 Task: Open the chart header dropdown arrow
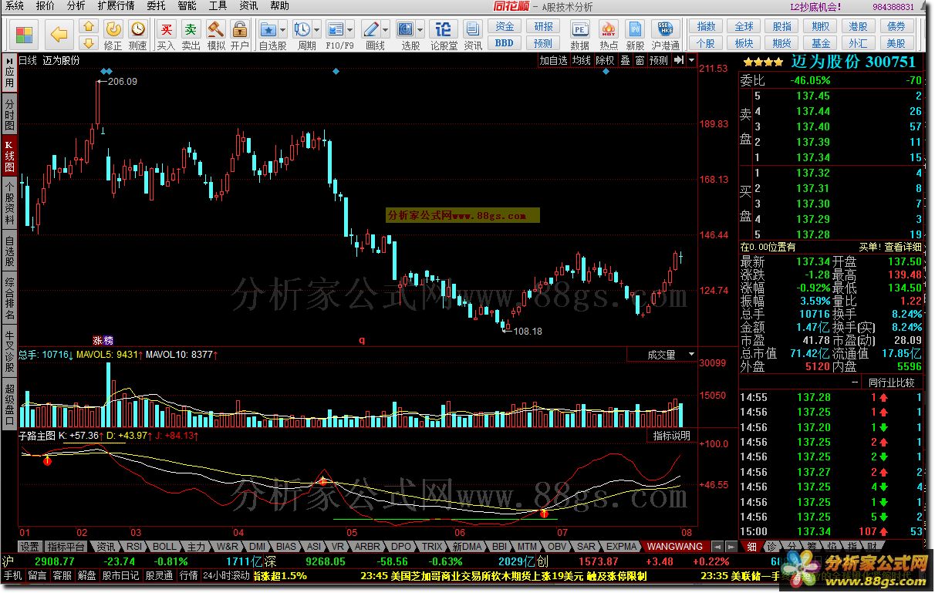[691, 60]
